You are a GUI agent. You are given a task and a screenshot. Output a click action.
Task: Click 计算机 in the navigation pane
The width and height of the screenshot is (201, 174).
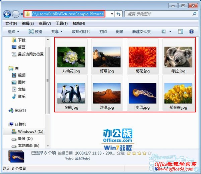17,124
